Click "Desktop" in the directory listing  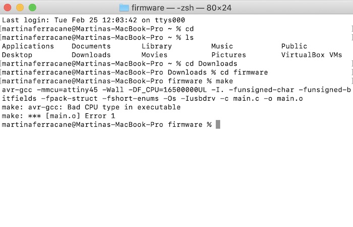tap(17, 55)
